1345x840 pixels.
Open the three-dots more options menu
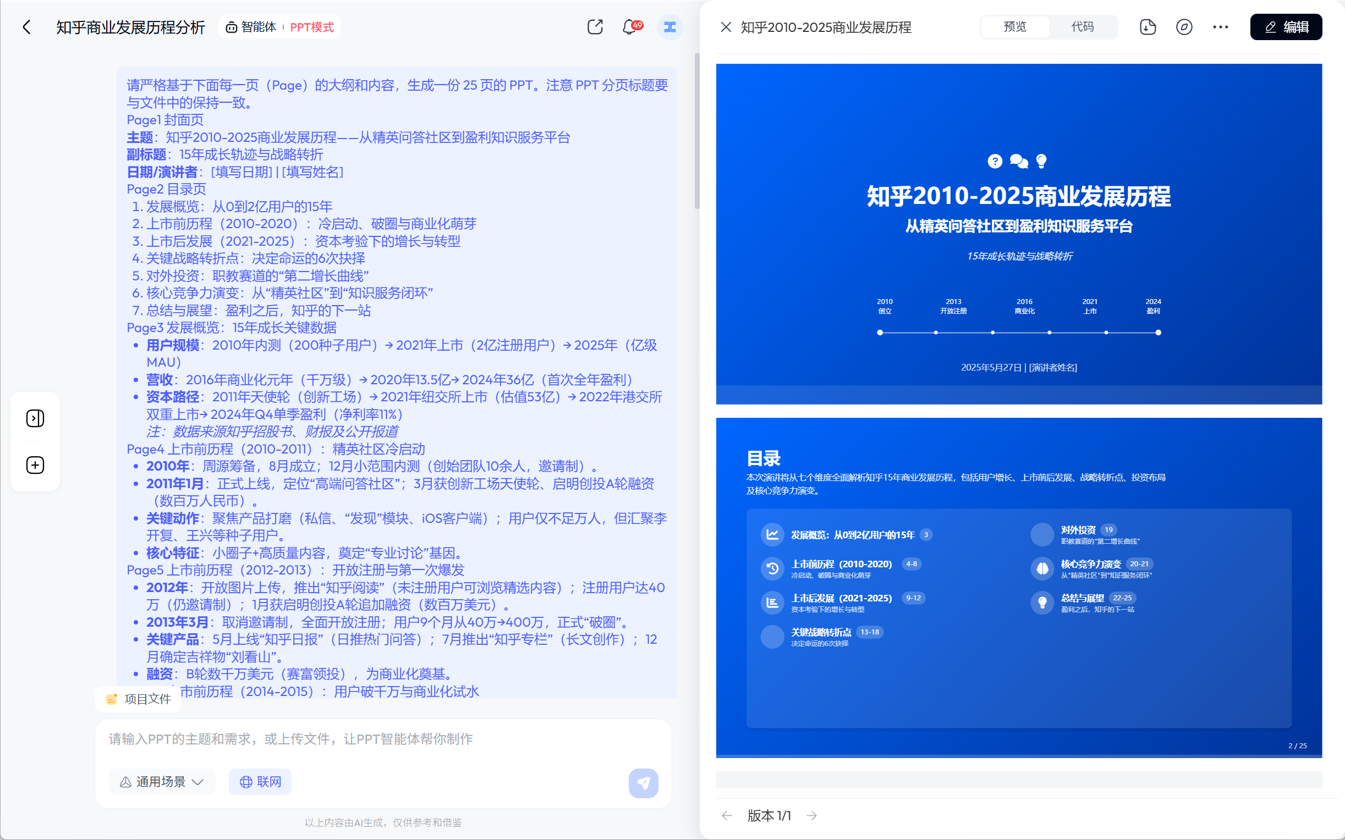coord(1221,27)
